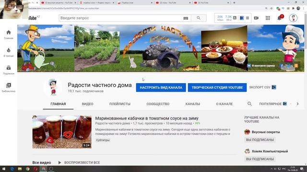
Task: Open the В тренде trending sidebar icon
Action: [x=9, y=52]
